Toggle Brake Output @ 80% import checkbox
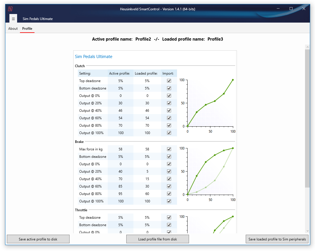This screenshot has height=251, width=315. pos(169,194)
